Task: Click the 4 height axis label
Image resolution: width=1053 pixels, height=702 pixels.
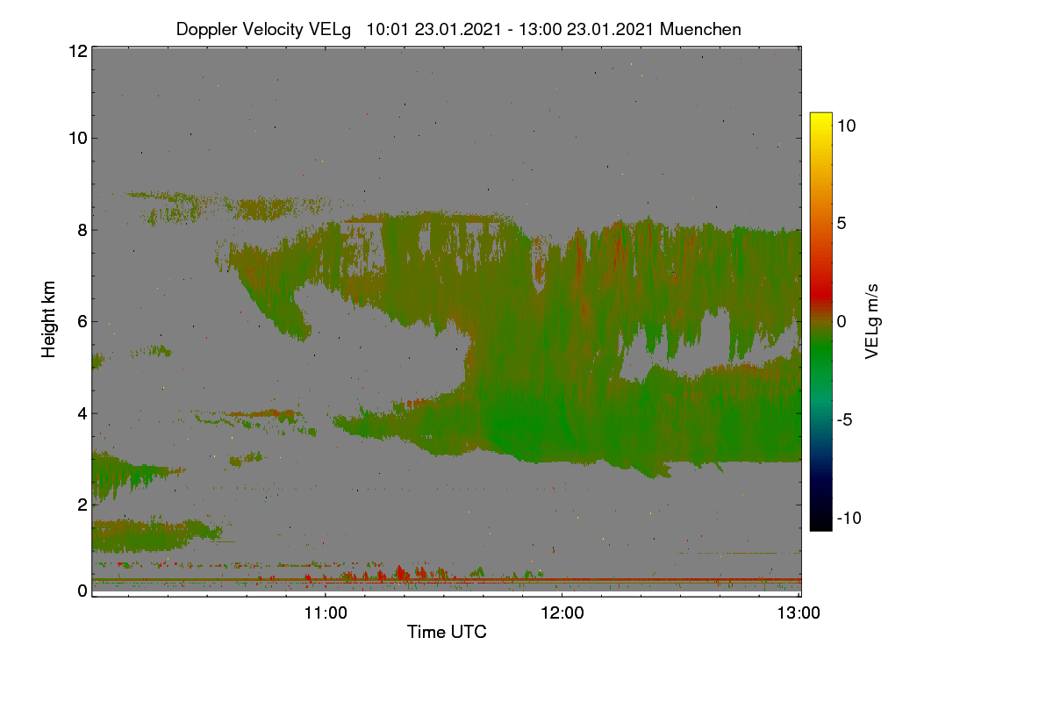Action: click(x=82, y=413)
